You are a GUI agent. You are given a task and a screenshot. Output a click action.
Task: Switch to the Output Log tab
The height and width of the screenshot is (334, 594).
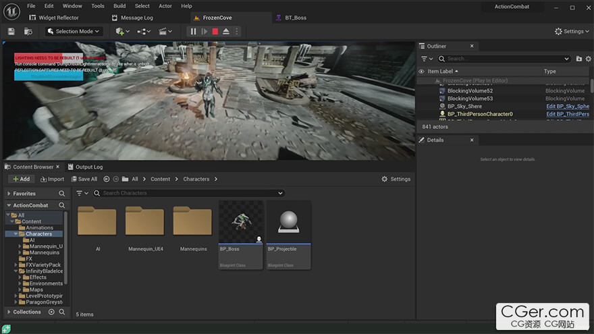85,167
